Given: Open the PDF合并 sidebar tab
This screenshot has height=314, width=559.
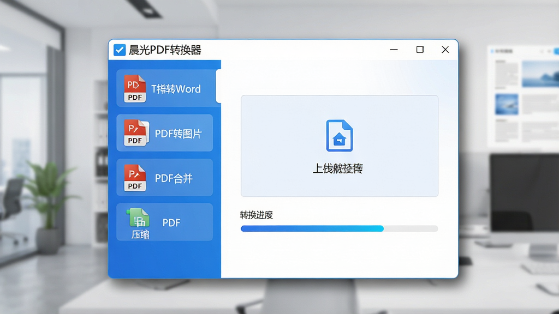Looking at the screenshot, I should [165, 177].
